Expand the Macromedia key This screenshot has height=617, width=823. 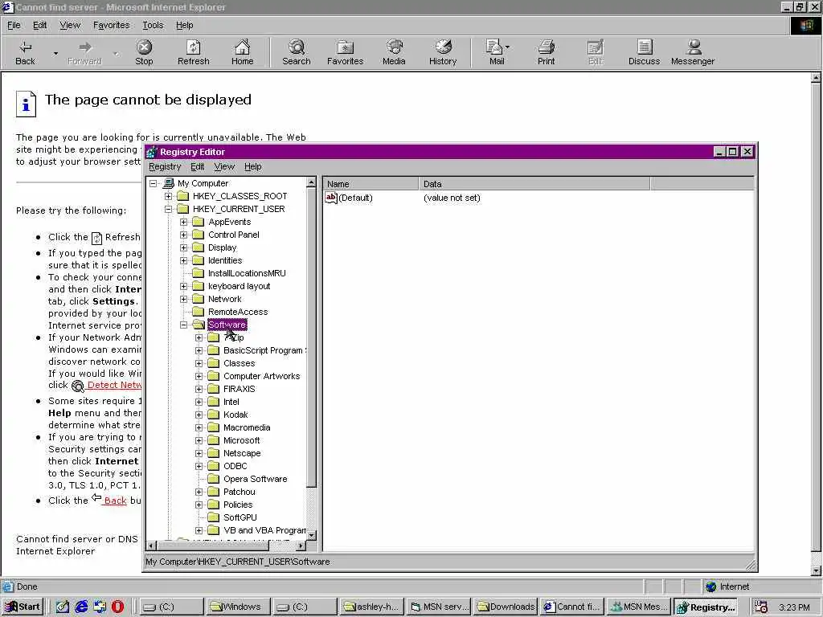(x=199, y=427)
